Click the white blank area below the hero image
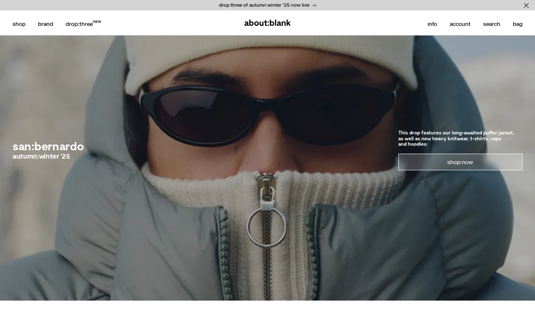 [267, 317]
